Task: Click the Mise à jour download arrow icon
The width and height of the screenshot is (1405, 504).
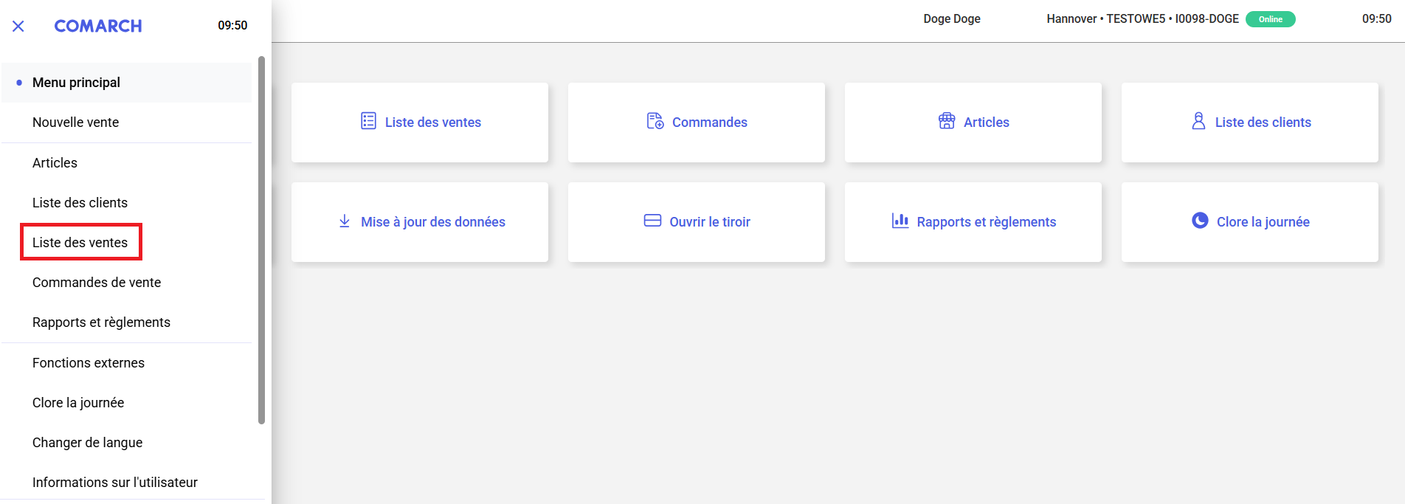Action: coord(344,221)
